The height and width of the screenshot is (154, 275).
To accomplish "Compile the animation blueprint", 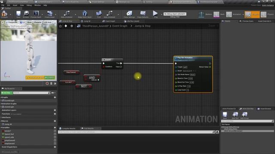I will (4, 14).
